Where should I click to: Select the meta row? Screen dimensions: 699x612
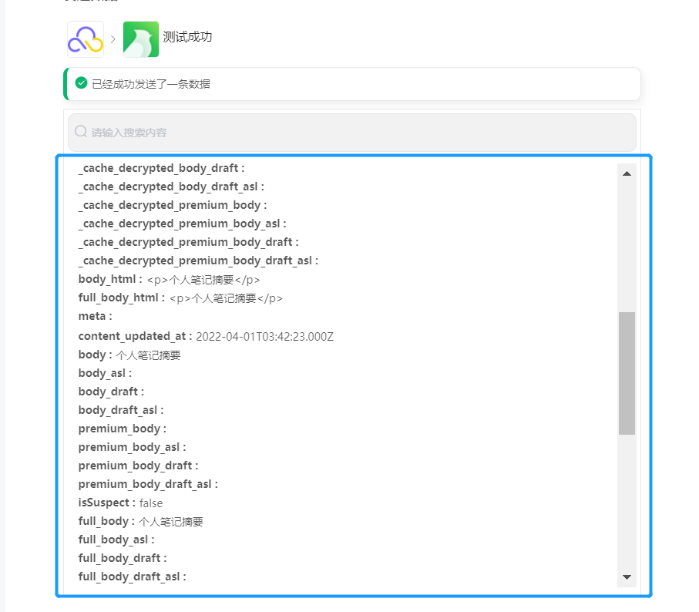96,316
